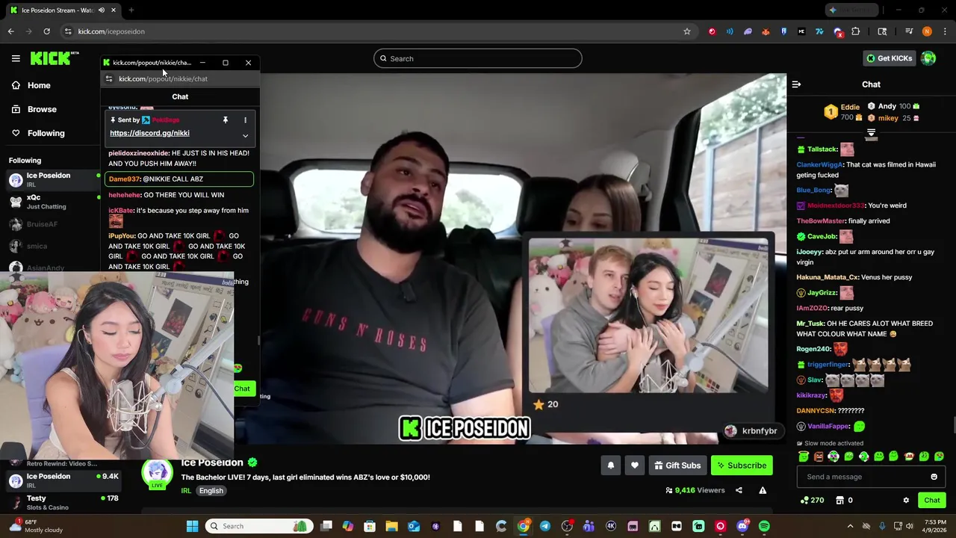Open File Explorer from taskbar
The height and width of the screenshot is (538, 956).
[391, 526]
